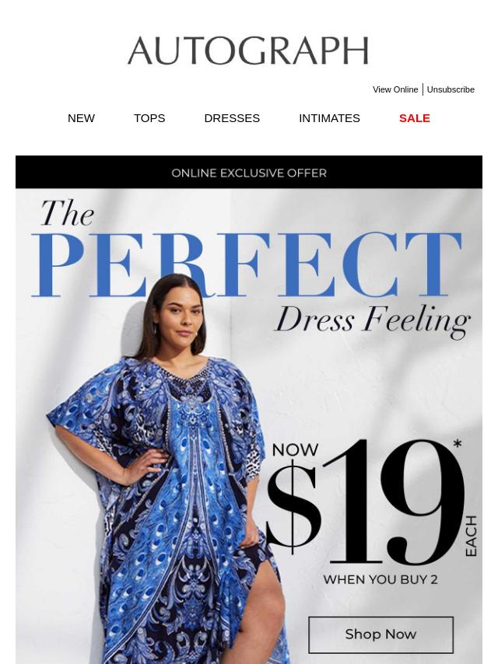This screenshot has width=498, height=664.
Task: Click the NOW label above the price
Action: [295, 449]
